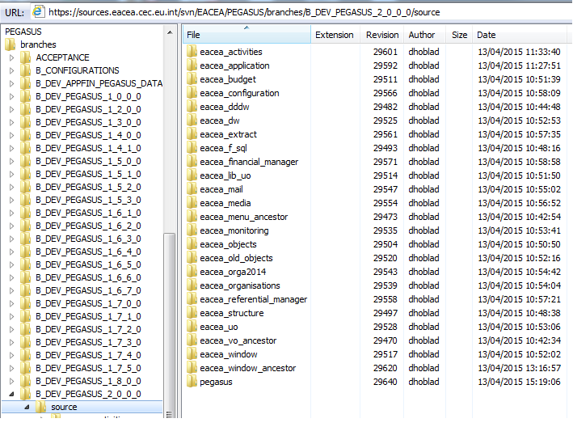Image resolution: width=573 pixels, height=427 pixels.
Task: Expand the B_DEV_PEGASUS_1_0_0_0 branch node
Action: (11, 96)
